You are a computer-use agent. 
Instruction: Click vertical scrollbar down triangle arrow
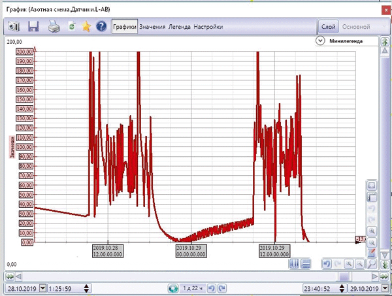click(385, 255)
